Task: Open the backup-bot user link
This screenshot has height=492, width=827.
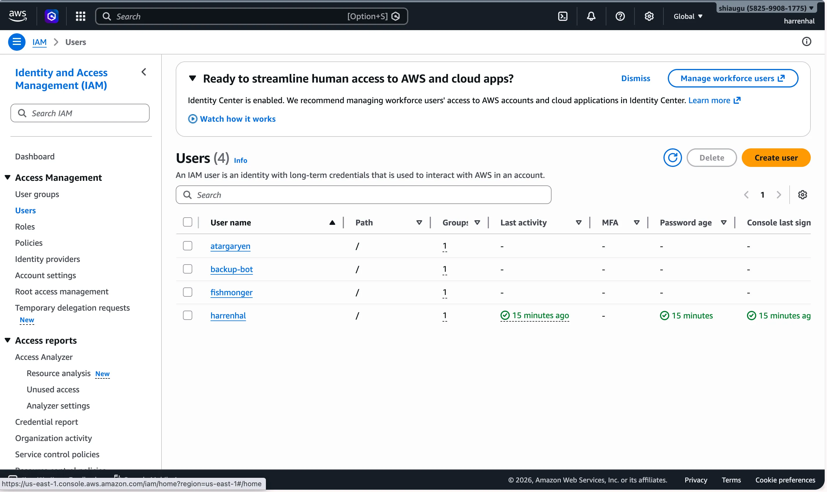Action: coord(232,269)
